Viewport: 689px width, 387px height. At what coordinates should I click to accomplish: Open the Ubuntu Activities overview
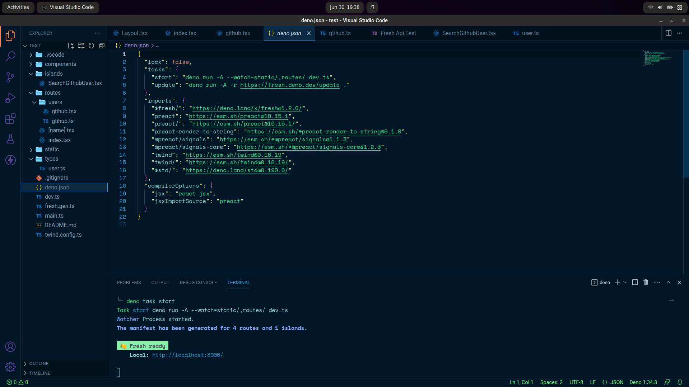pos(18,7)
